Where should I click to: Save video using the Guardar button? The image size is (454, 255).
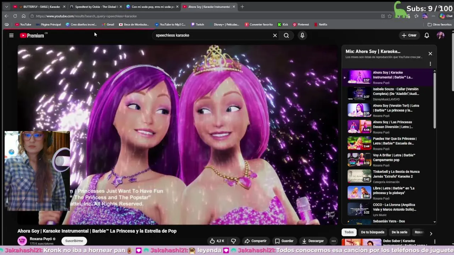pyautogui.click(x=284, y=241)
